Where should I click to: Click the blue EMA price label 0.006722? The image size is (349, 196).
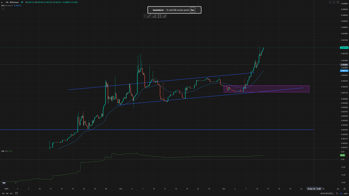(x=344, y=71)
